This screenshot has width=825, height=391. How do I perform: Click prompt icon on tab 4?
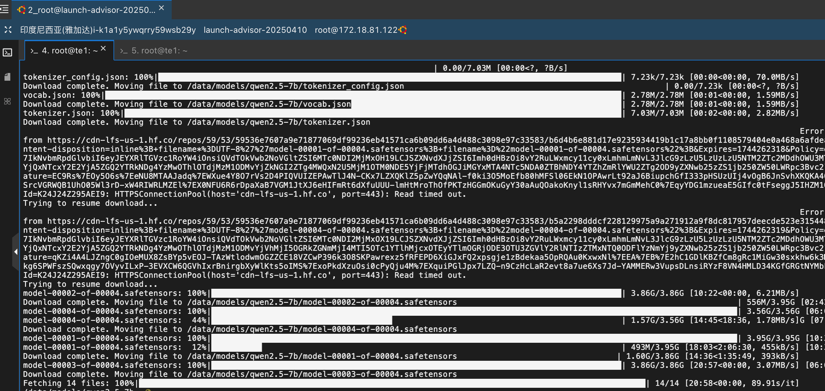(34, 51)
